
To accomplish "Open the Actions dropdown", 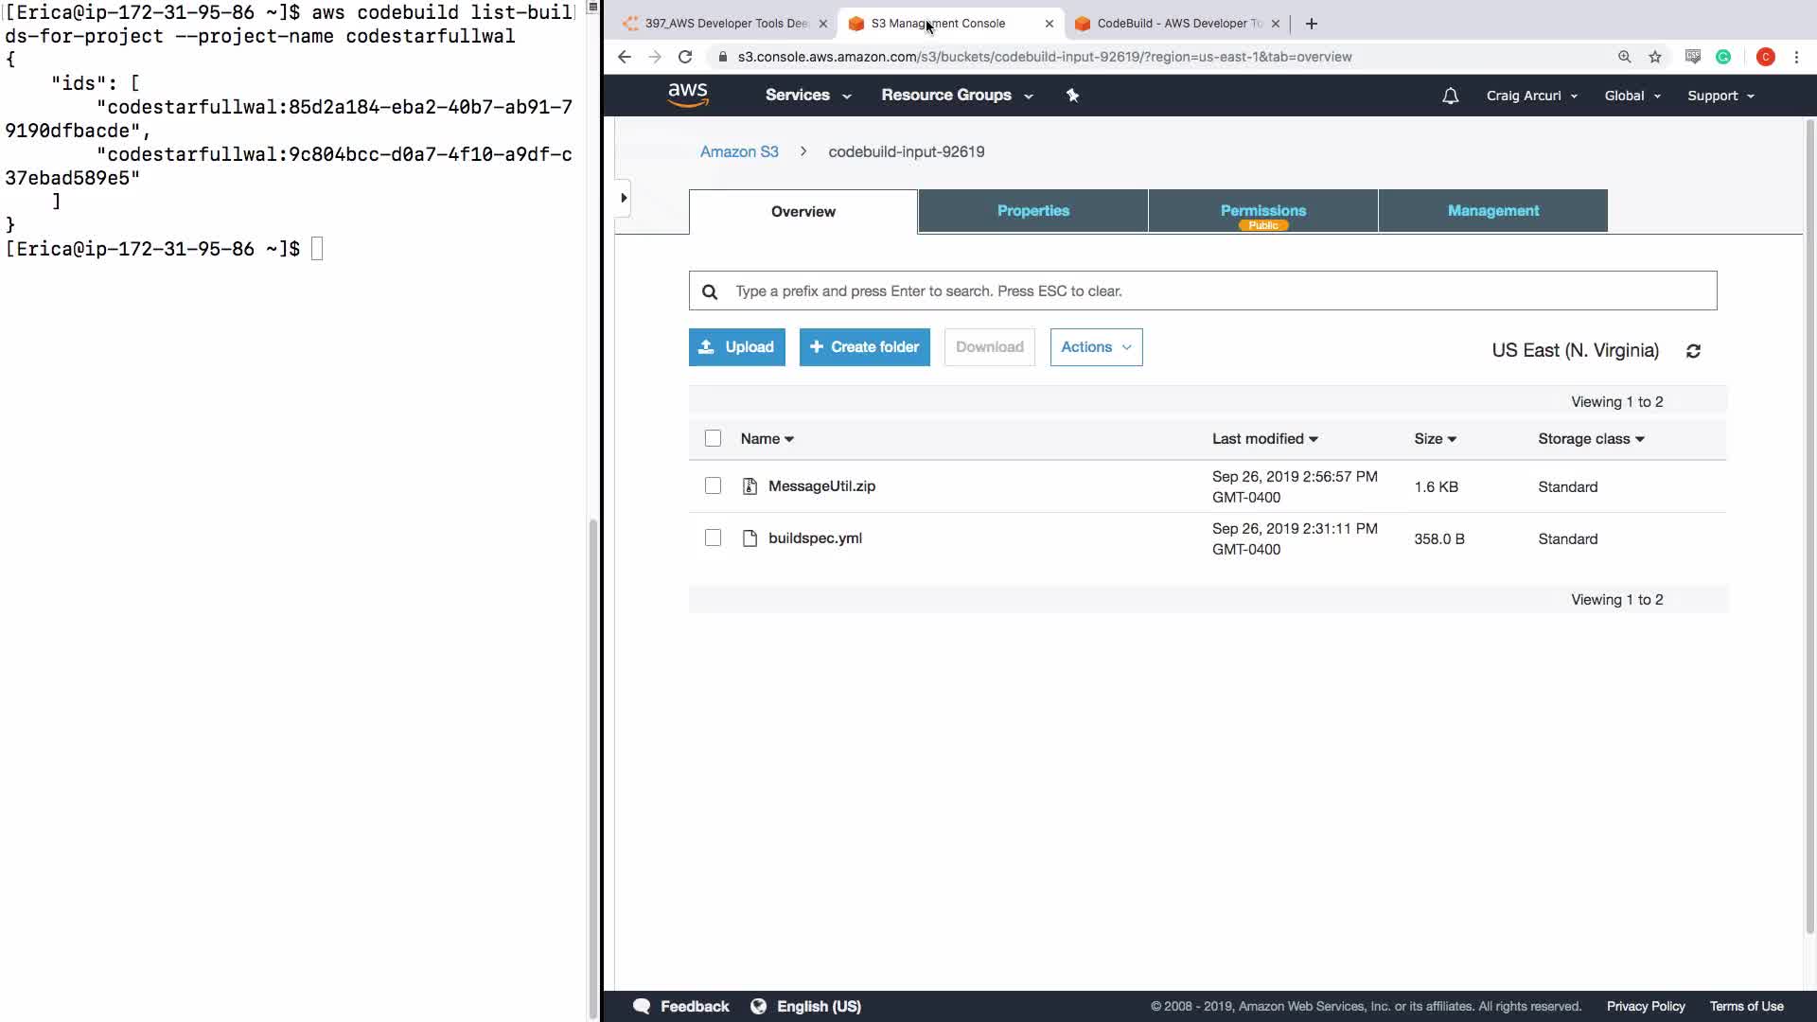I will click(x=1096, y=347).
